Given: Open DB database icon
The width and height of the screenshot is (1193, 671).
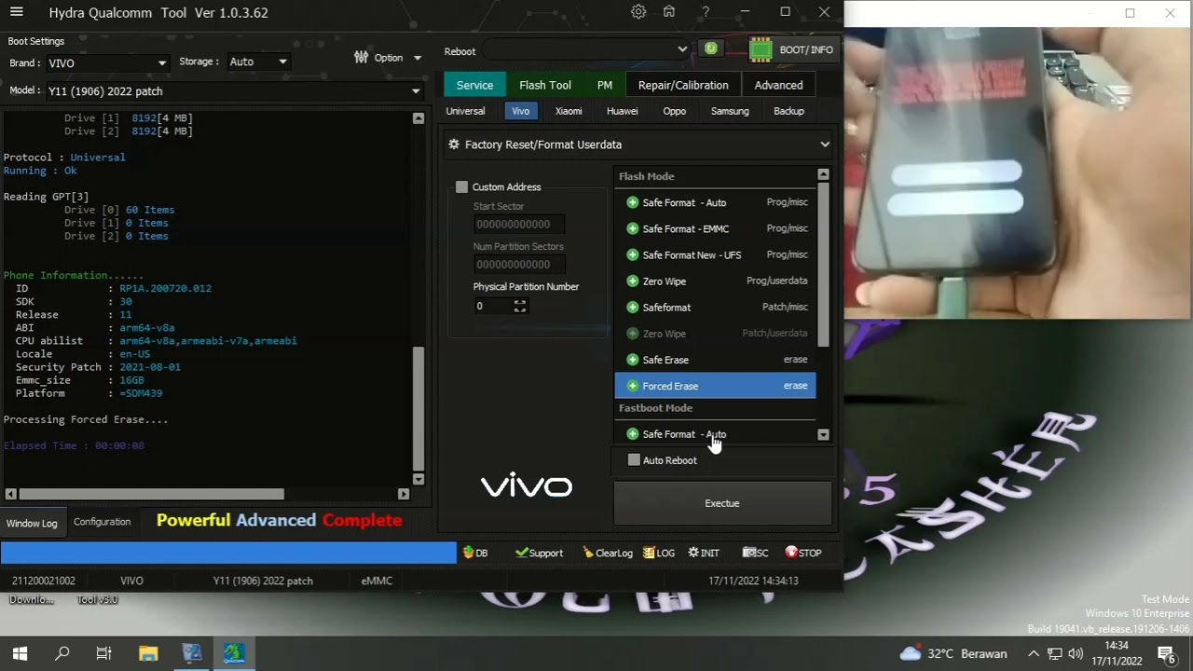Looking at the screenshot, I should 475,553.
